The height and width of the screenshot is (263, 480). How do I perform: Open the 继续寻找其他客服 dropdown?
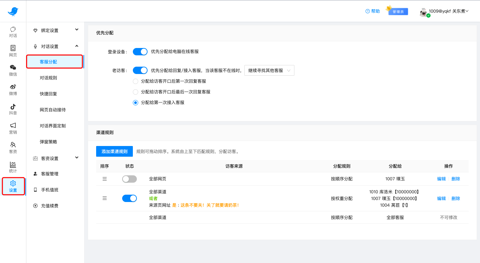click(269, 70)
